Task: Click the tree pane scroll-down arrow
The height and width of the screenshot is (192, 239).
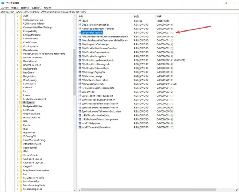Action: pyautogui.click(x=75, y=190)
